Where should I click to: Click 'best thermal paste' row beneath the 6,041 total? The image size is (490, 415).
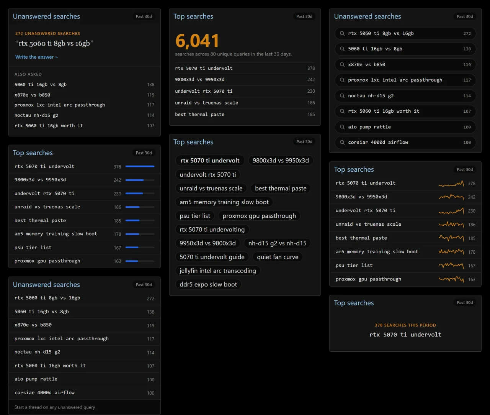click(245, 115)
